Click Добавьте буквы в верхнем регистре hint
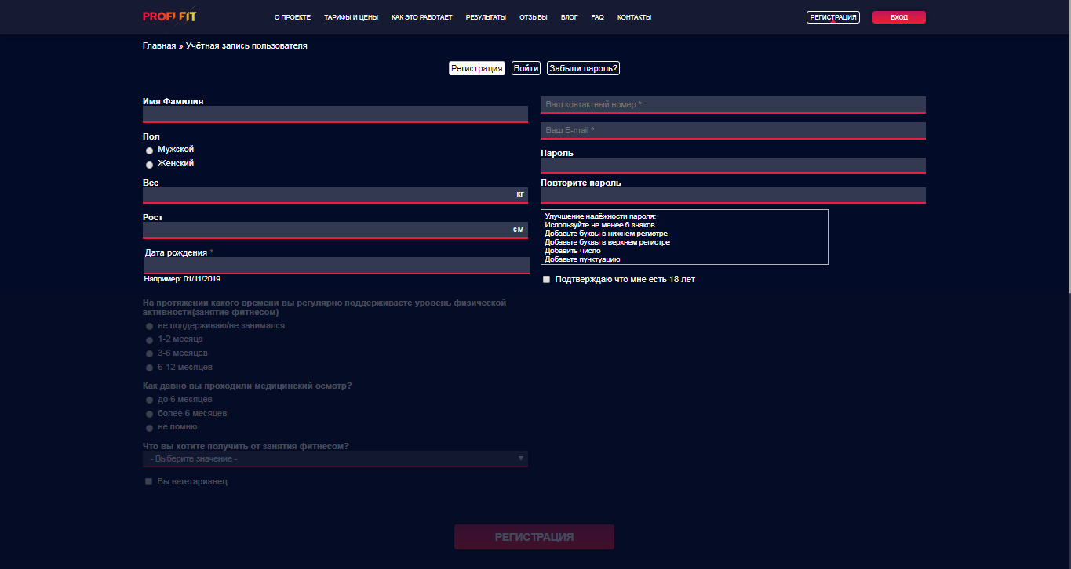The height and width of the screenshot is (569, 1071). click(x=607, y=242)
